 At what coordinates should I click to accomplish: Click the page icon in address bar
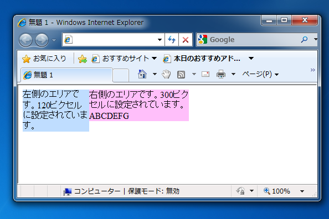(x=68, y=40)
